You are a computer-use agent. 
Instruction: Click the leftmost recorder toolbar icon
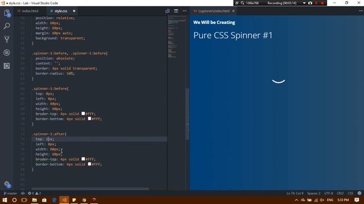click(237, 3)
